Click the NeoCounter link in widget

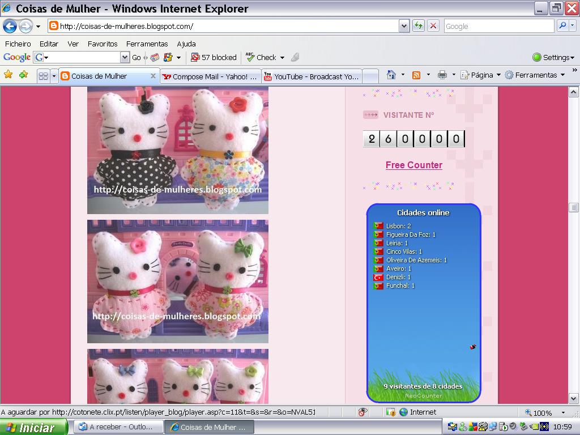click(423, 395)
